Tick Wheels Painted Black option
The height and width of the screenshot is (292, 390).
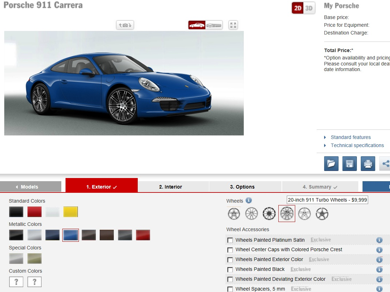coord(230,269)
